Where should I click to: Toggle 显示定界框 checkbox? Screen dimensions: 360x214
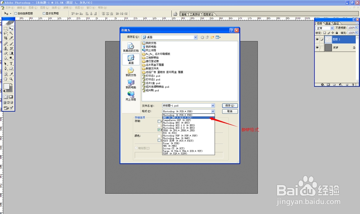(x=44, y=13)
